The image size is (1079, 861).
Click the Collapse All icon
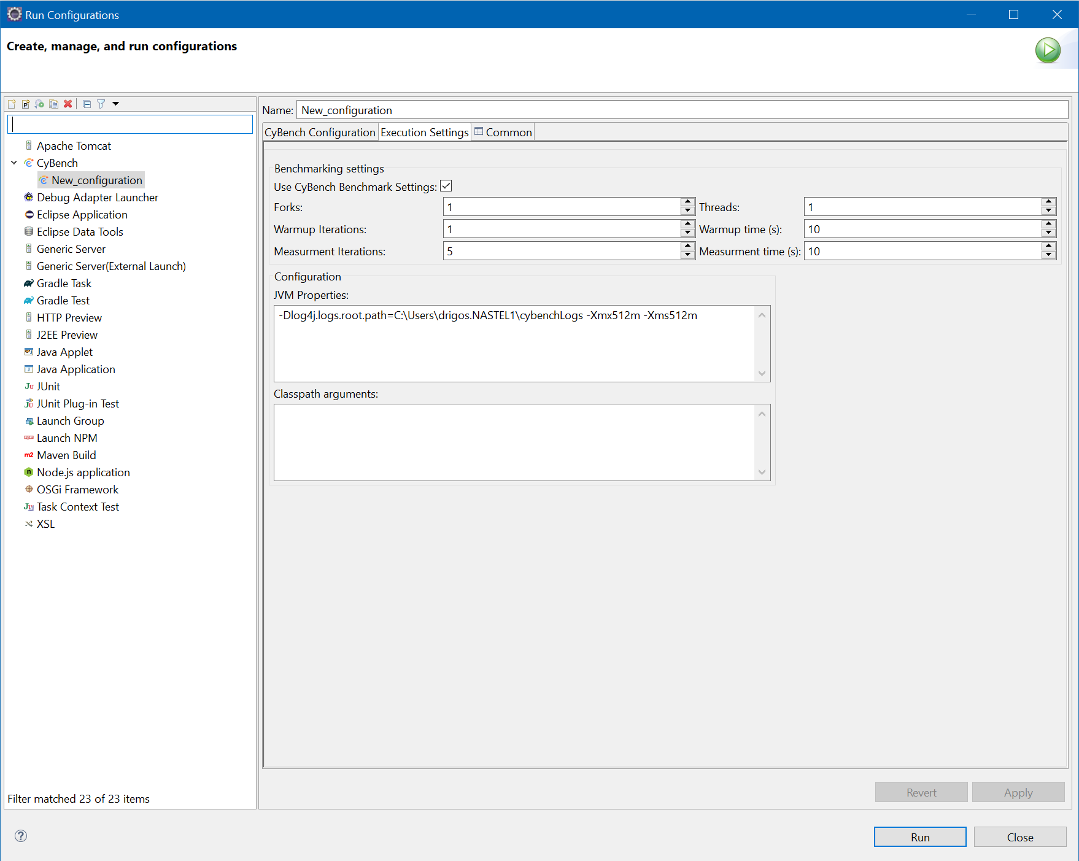click(x=87, y=104)
